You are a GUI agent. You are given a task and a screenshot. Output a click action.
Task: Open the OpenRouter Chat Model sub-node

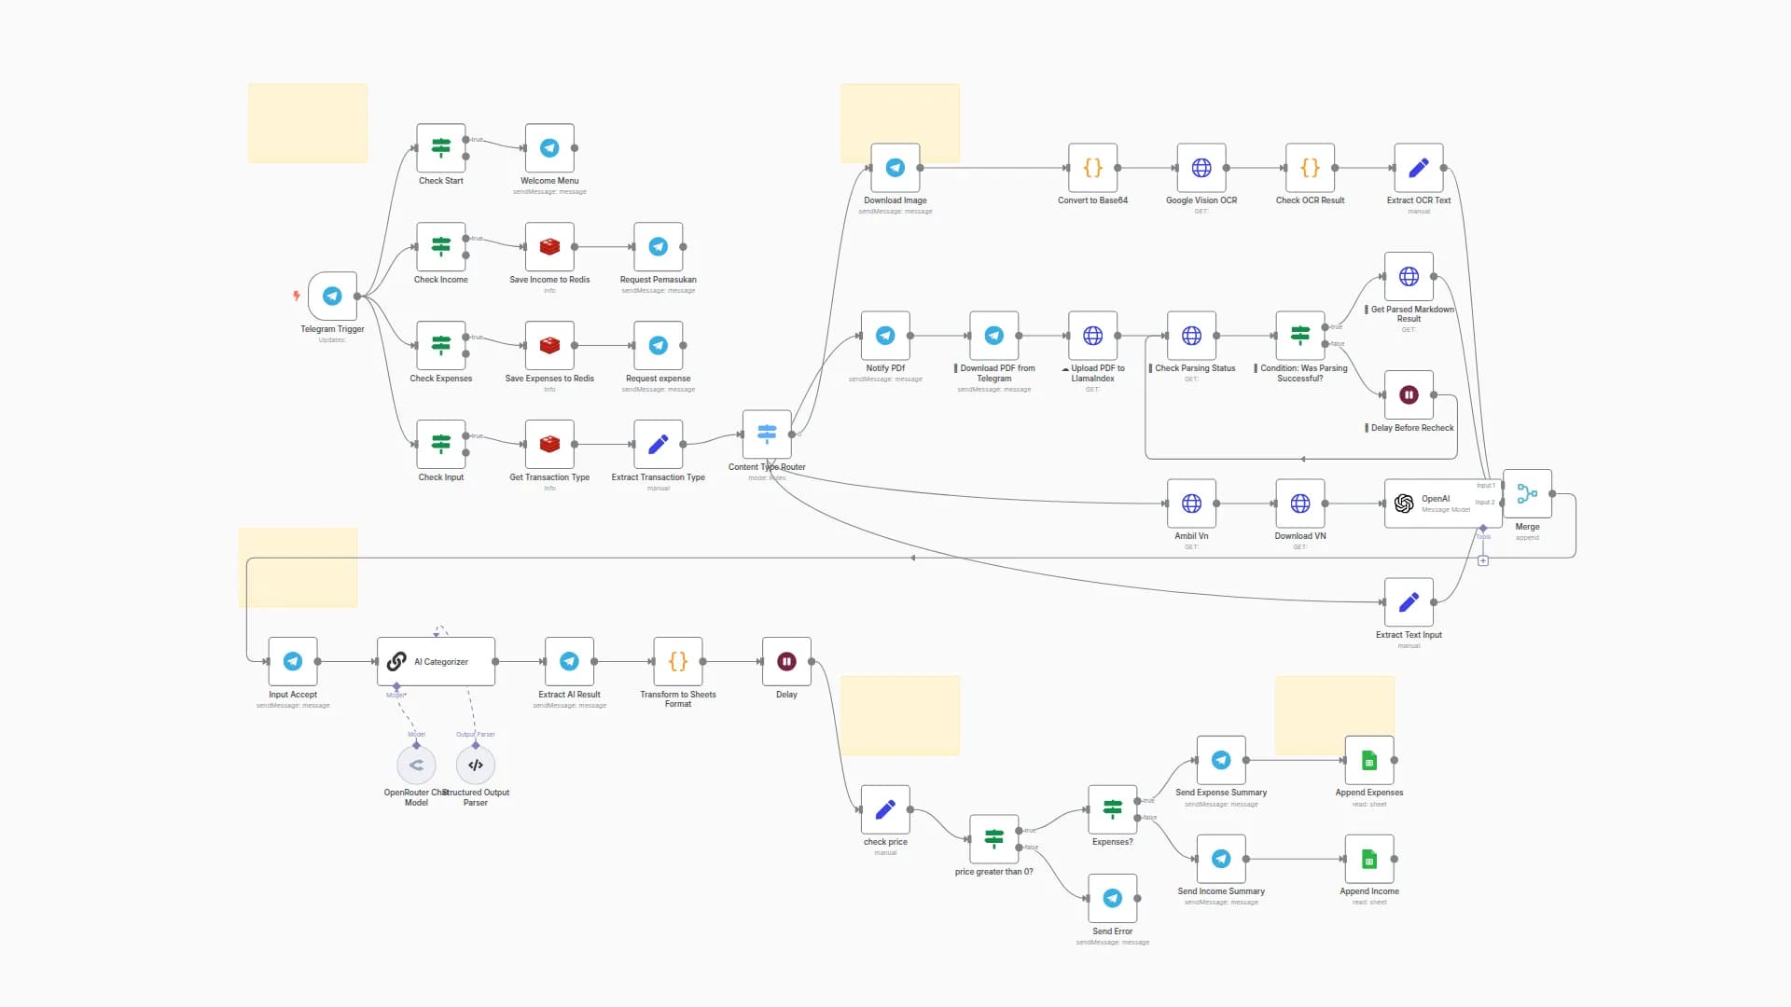coord(416,766)
